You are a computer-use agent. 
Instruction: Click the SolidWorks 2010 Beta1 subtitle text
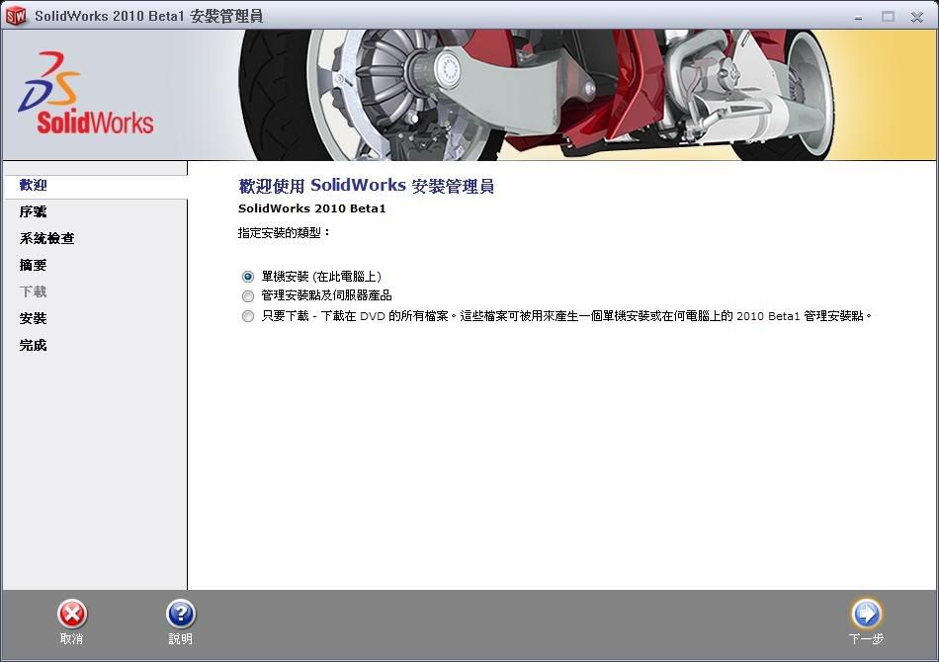pyautogui.click(x=312, y=208)
